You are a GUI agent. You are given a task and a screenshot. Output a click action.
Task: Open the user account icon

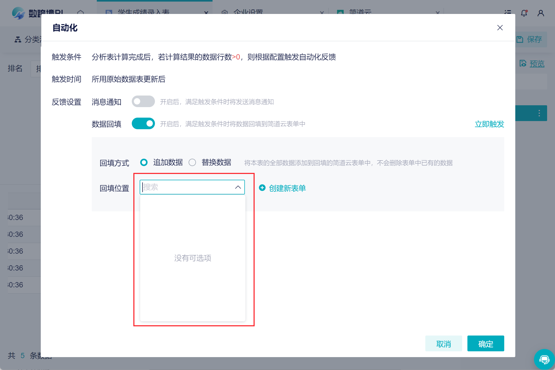pyautogui.click(x=541, y=13)
